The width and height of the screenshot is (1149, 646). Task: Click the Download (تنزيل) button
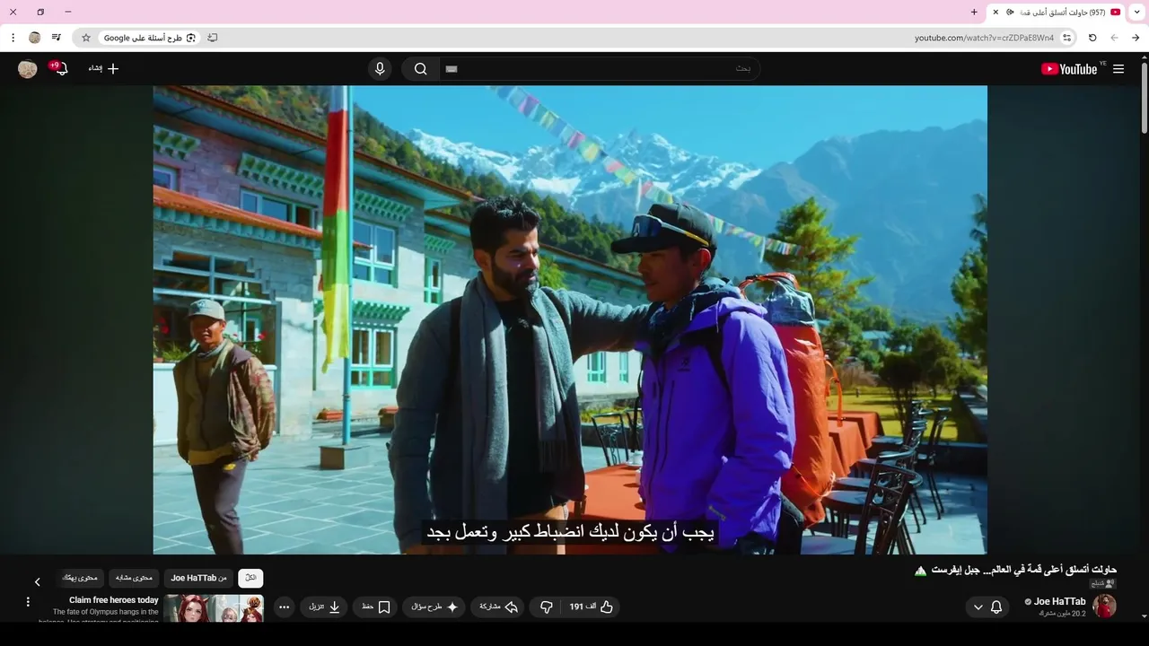click(x=324, y=607)
